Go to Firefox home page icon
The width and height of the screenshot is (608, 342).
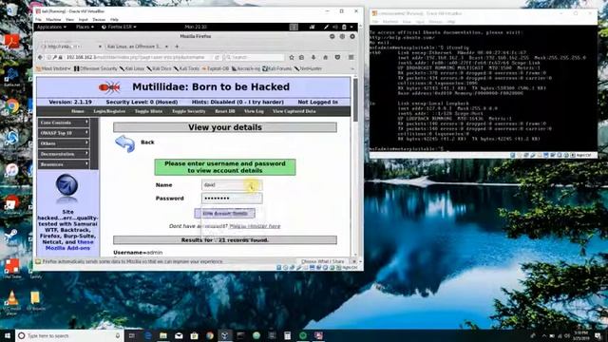click(325, 57)
